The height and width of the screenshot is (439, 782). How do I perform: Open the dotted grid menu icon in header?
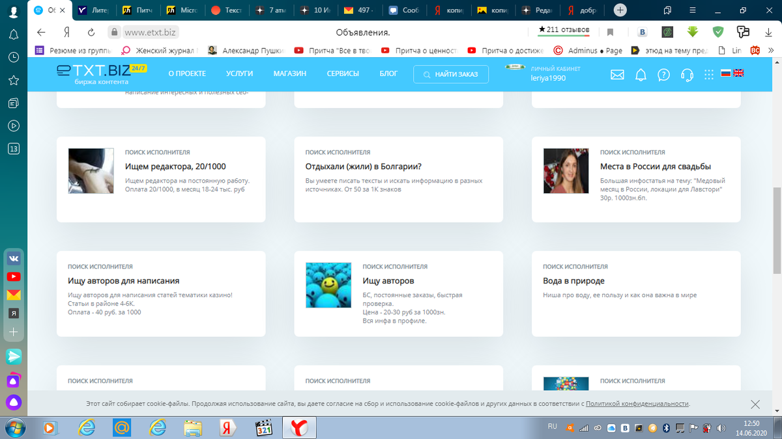point(709,75)
